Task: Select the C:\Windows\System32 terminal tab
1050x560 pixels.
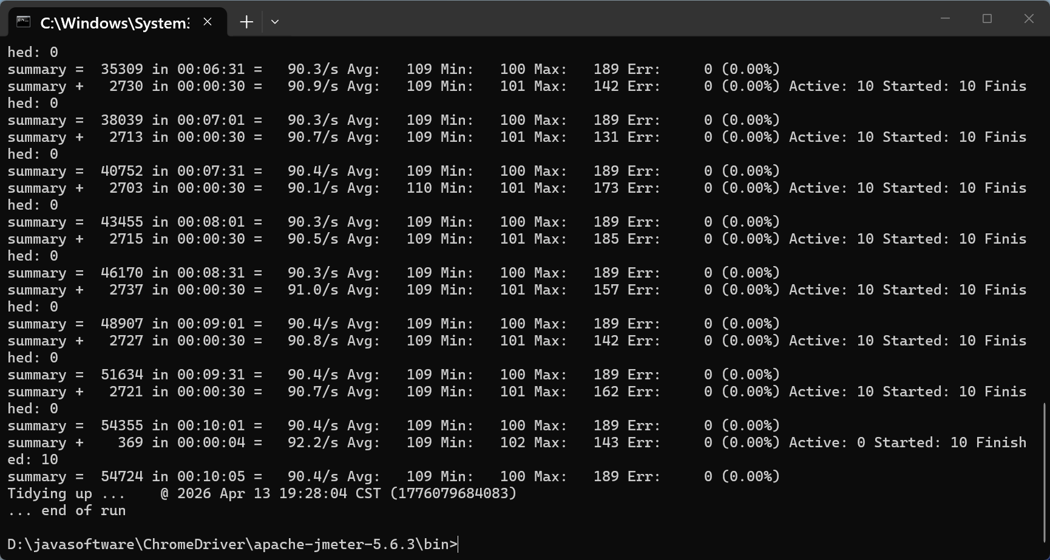Action: click(x=117, y=22)
